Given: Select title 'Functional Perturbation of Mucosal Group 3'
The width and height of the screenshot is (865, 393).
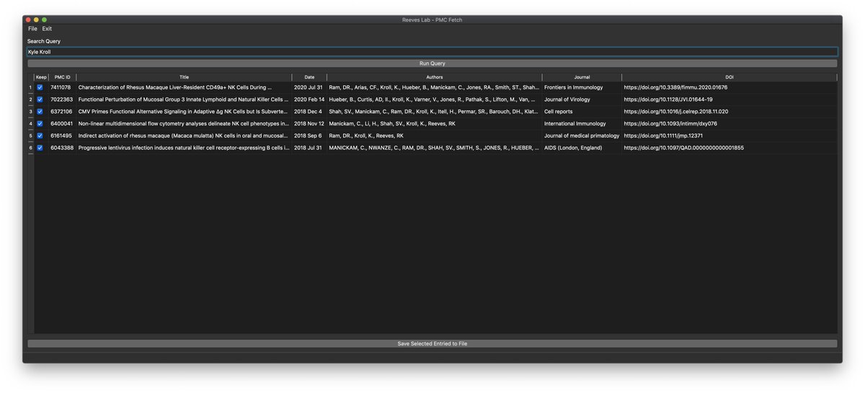Looking at the screenshot, I should [x=184, y=100].
